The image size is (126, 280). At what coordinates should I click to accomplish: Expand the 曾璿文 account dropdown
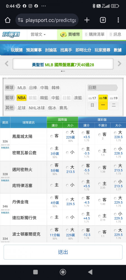pos(38,34)
